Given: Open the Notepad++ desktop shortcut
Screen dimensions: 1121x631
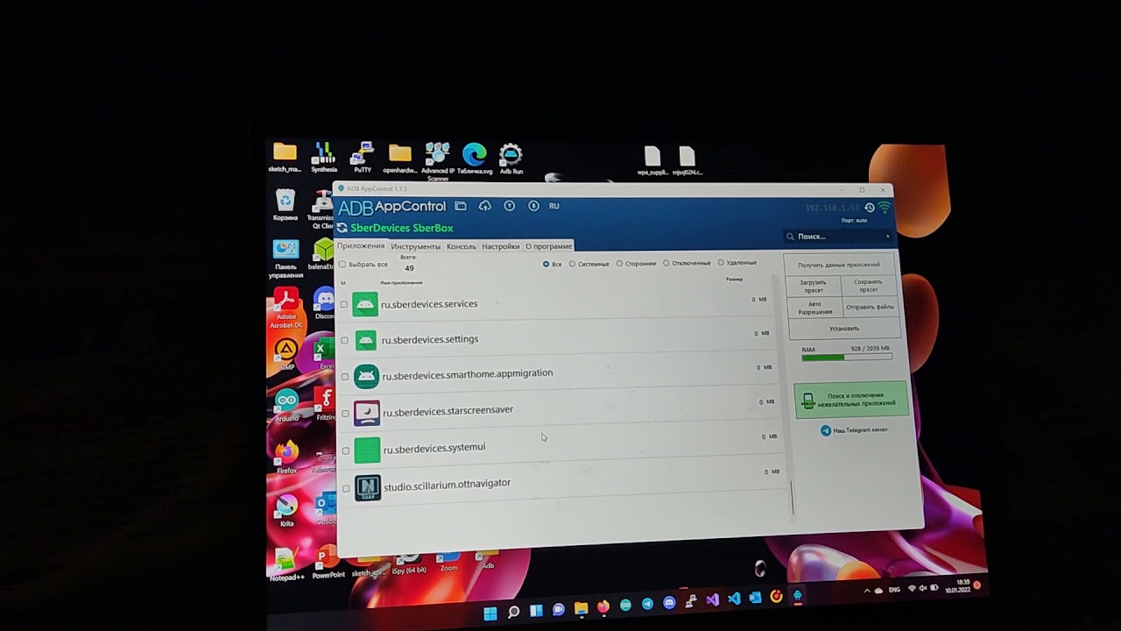Looking at the screenshot, I should point(286,565).
